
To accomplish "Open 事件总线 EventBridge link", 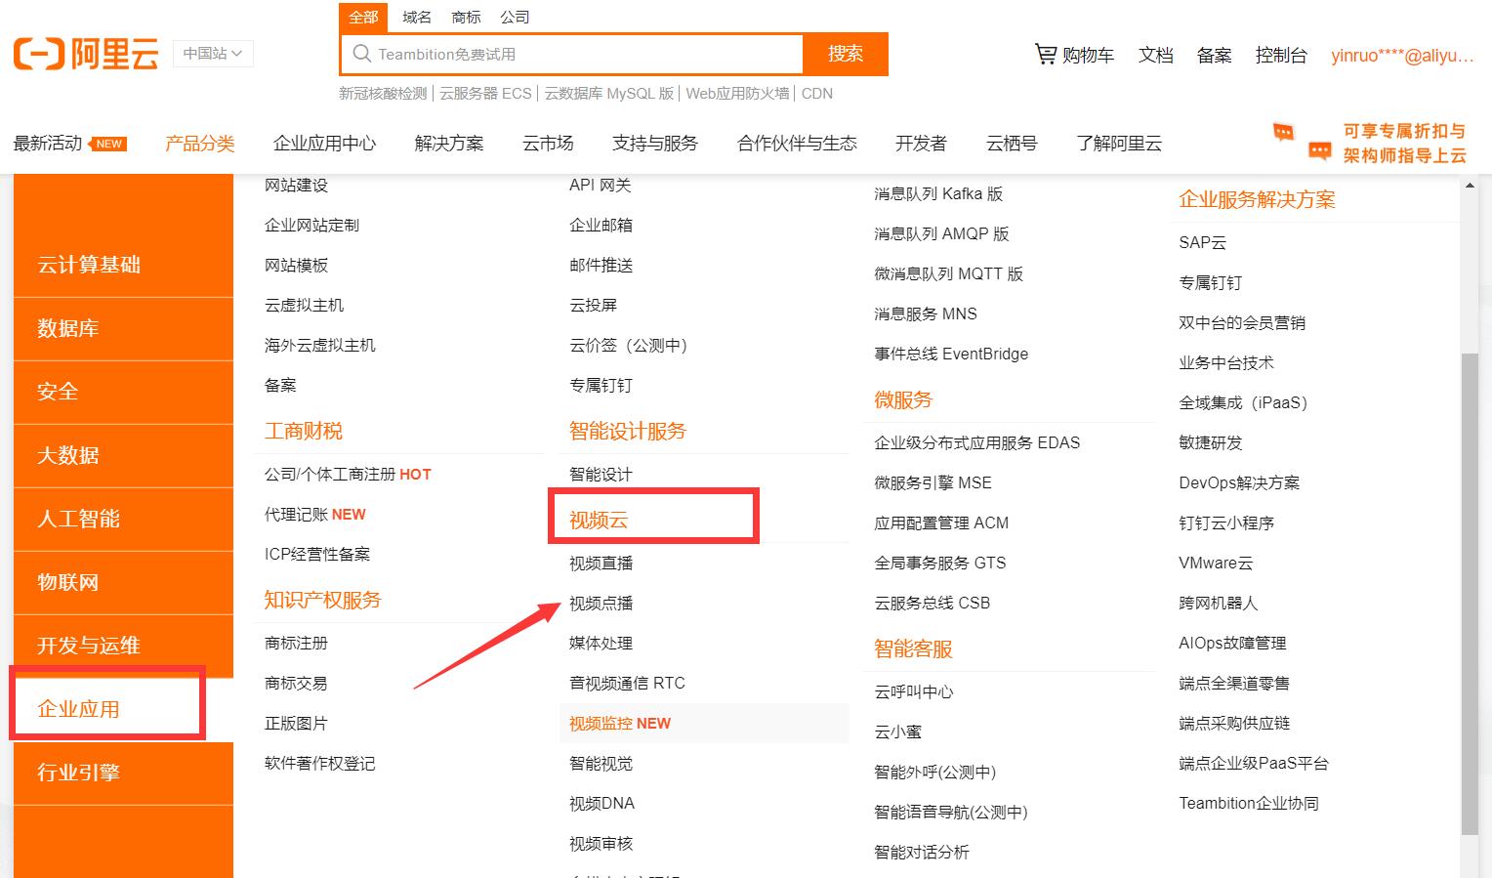I will click(951, 355).
